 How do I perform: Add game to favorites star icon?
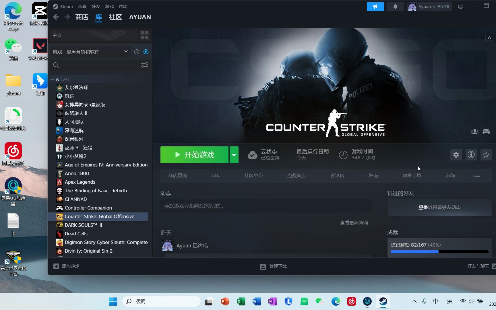pyautogui.click(x=486, y=155)
